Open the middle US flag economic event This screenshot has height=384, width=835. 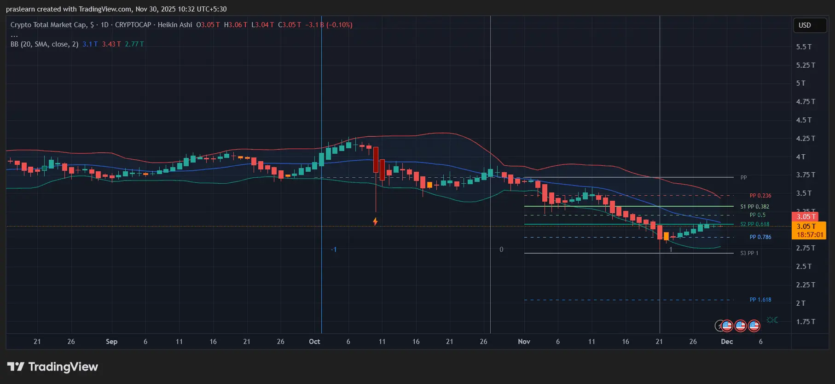tap(740, 326)
